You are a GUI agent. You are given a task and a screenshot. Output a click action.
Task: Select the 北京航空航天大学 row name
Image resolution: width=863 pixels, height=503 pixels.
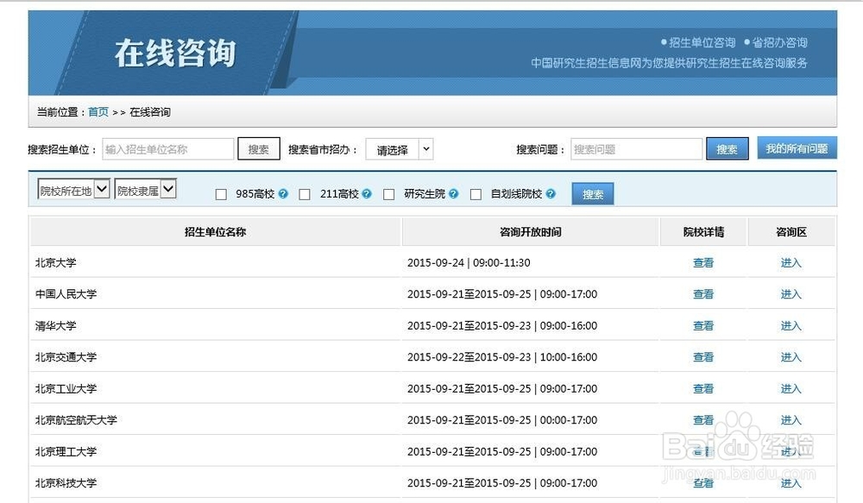click(76, 420)
